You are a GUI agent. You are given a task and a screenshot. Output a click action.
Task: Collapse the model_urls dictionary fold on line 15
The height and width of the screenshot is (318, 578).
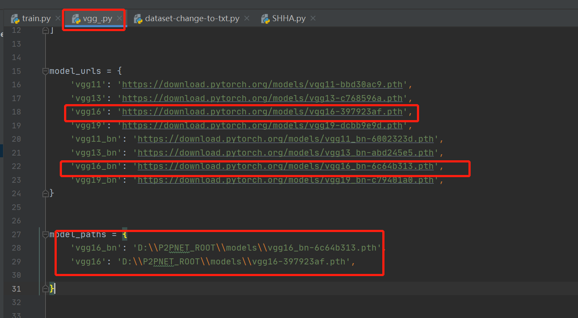tap(45, 71)
